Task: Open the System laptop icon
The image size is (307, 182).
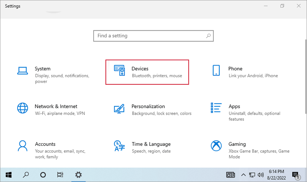Action: pos(23,71)
